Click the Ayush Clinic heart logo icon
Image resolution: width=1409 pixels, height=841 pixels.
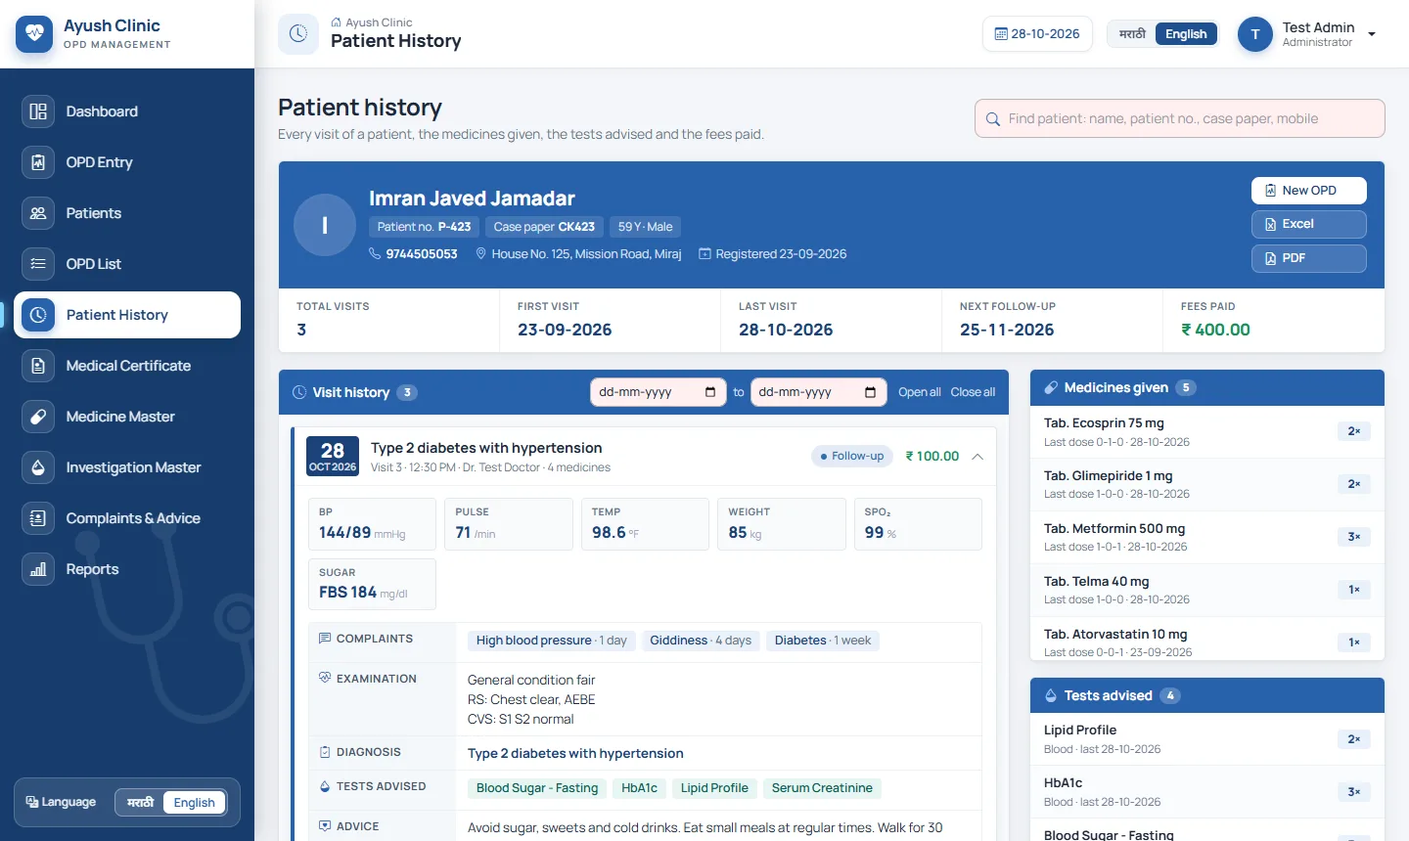[x=34, y=34]
